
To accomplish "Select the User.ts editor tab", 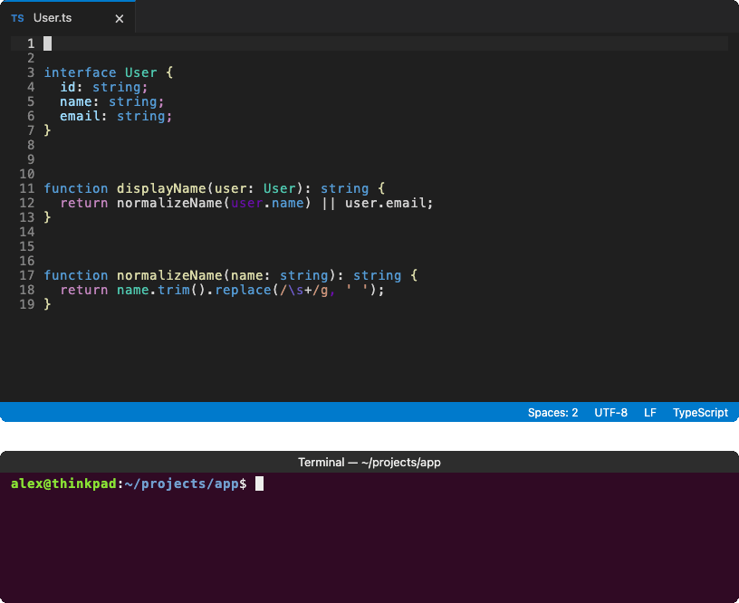I will (67, 18).
